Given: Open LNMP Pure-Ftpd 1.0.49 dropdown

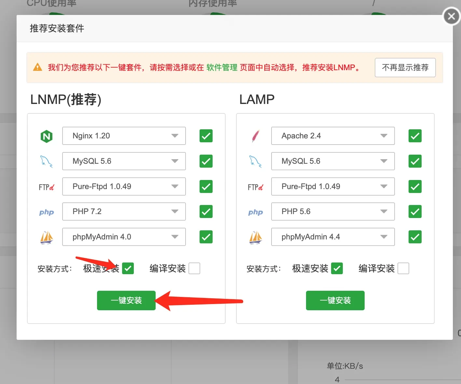Looking at the screenshot, I should [x=124, y=186].
